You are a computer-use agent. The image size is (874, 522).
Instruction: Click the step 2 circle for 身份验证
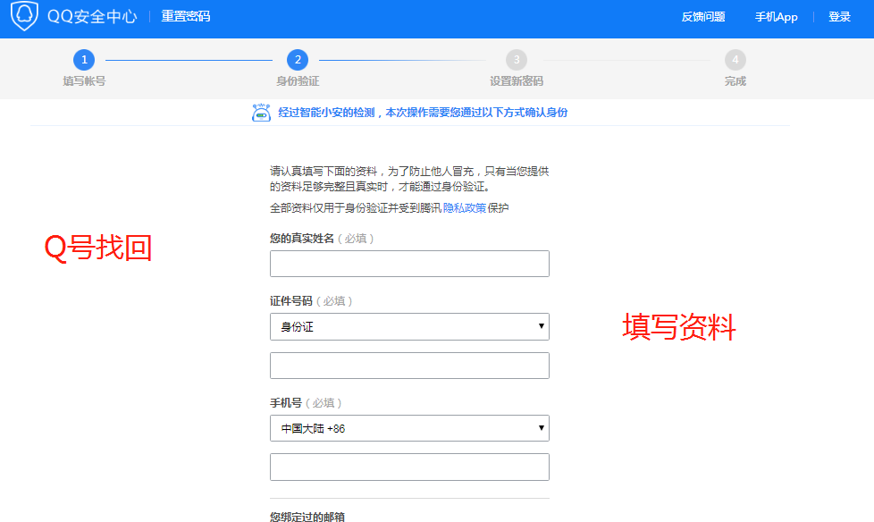click(x=298, y=60)
